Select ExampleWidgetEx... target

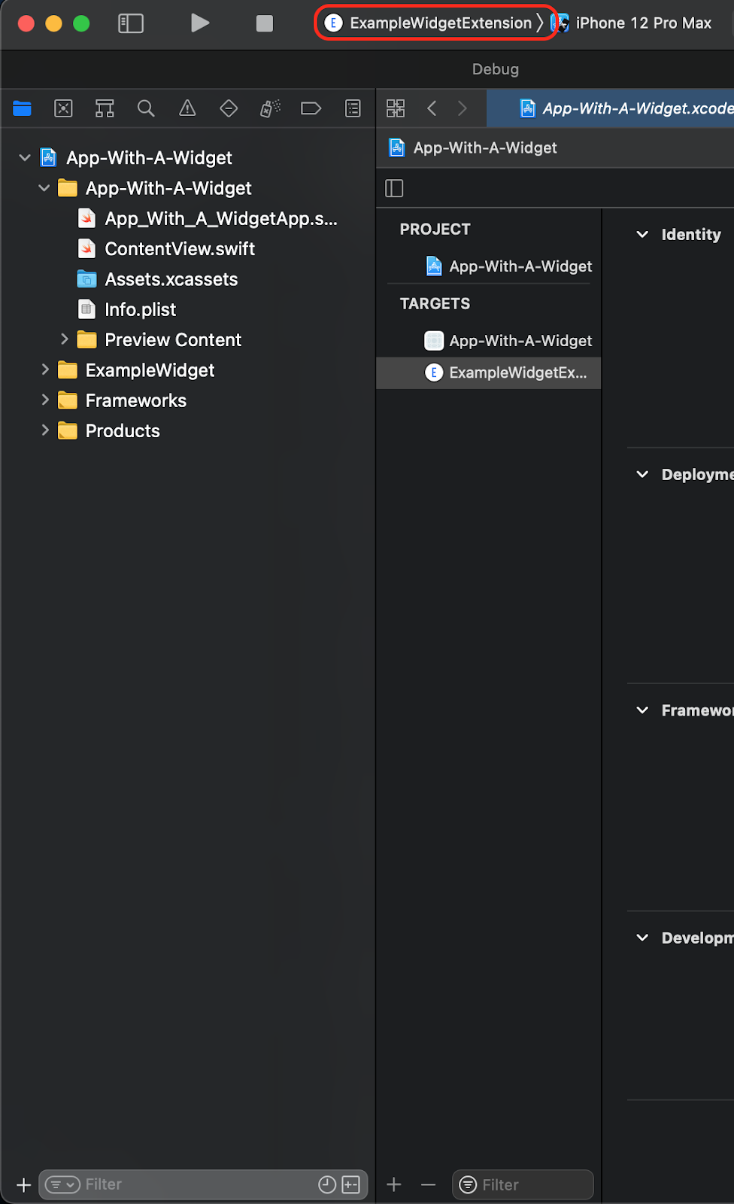(x=489, y=372)
